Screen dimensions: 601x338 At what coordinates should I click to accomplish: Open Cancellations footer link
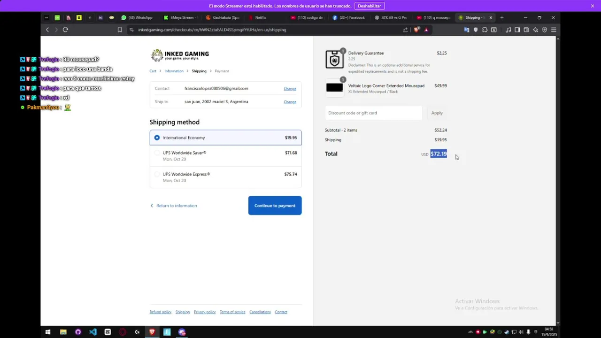[260, 312]
